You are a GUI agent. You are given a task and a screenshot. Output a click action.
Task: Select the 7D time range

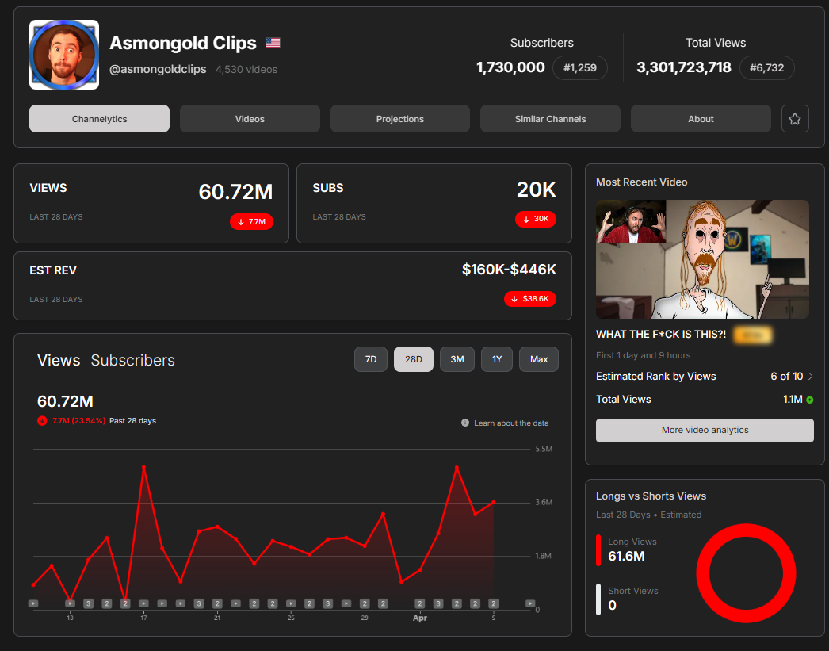point(371,360)
